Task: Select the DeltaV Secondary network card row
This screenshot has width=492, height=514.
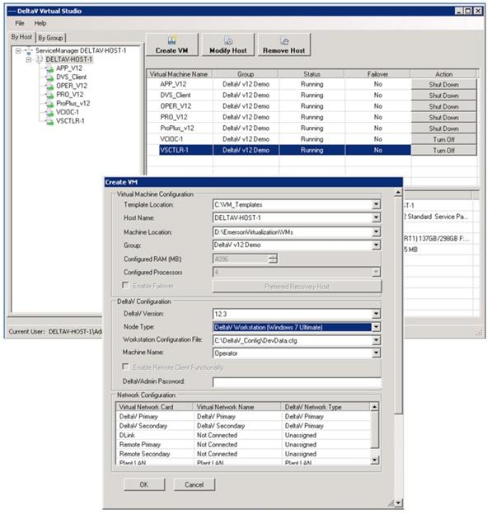Action: 243,426
